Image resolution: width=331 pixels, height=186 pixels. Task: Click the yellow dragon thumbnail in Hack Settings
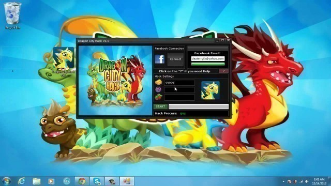[210, 90]
